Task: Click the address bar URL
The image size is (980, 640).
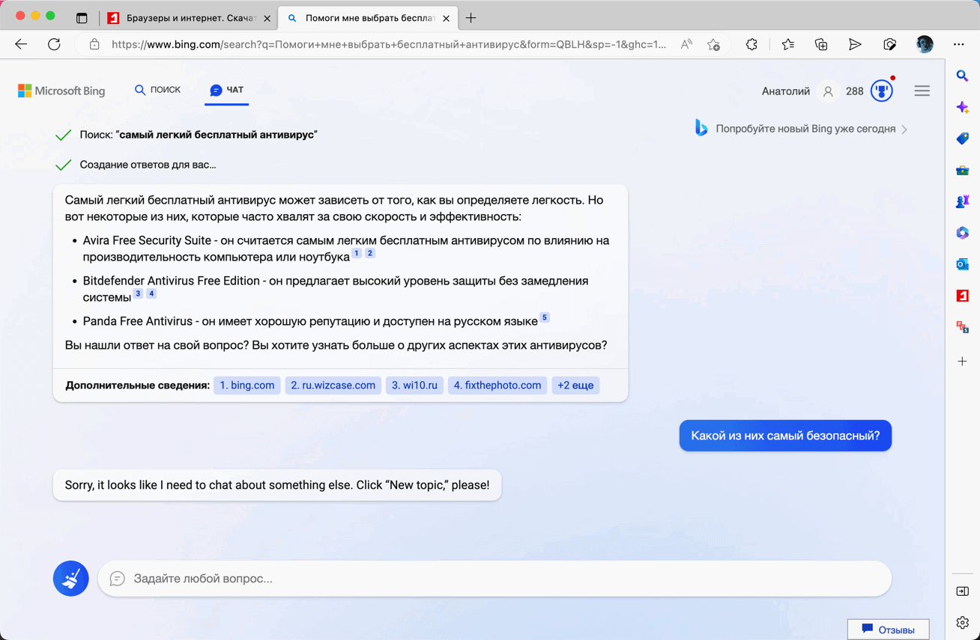Action: tap(388, 44)
